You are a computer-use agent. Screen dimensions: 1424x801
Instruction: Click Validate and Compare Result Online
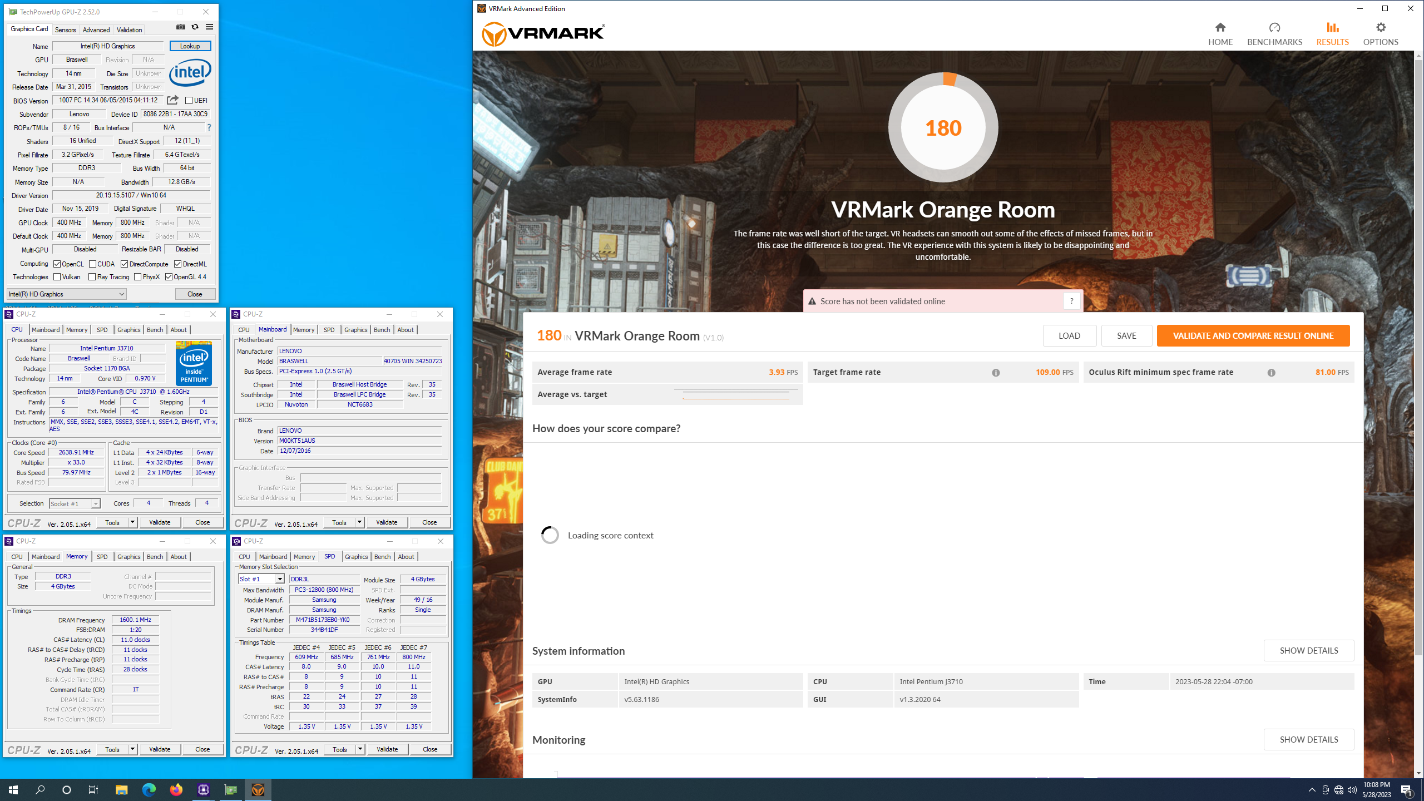1253,335
